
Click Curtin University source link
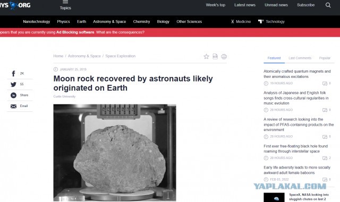(64, 96)
